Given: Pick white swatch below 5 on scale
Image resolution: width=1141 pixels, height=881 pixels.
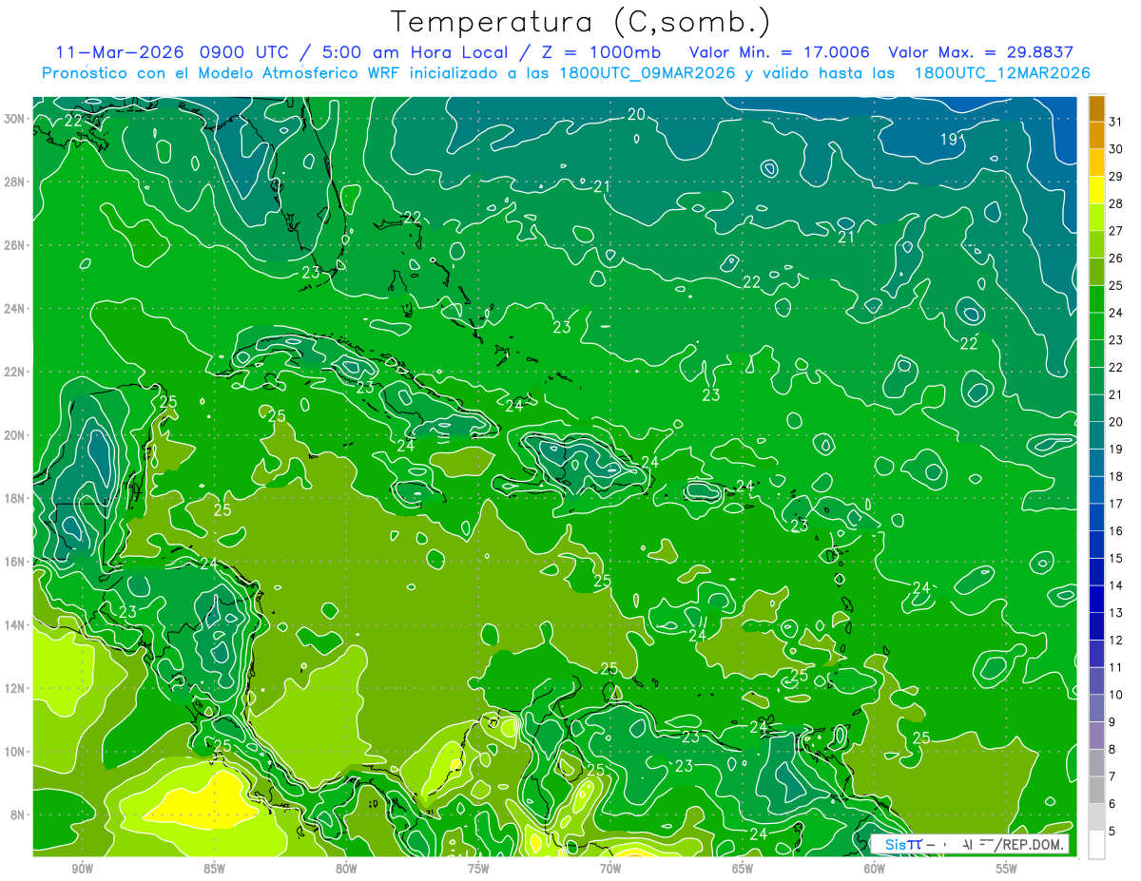Looking at the screenshot, I should 1096,845.
